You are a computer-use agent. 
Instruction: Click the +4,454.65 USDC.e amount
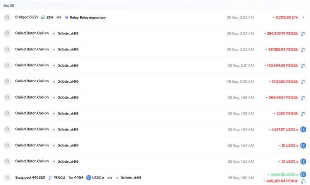(283, 175)
